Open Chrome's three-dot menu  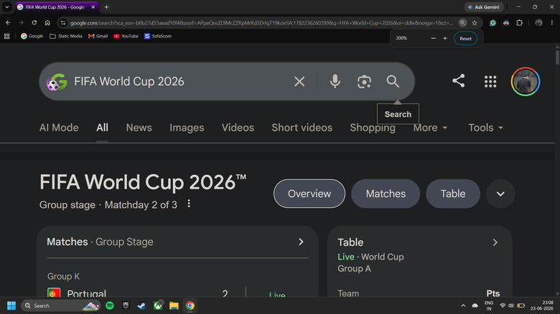click(552, 23)
